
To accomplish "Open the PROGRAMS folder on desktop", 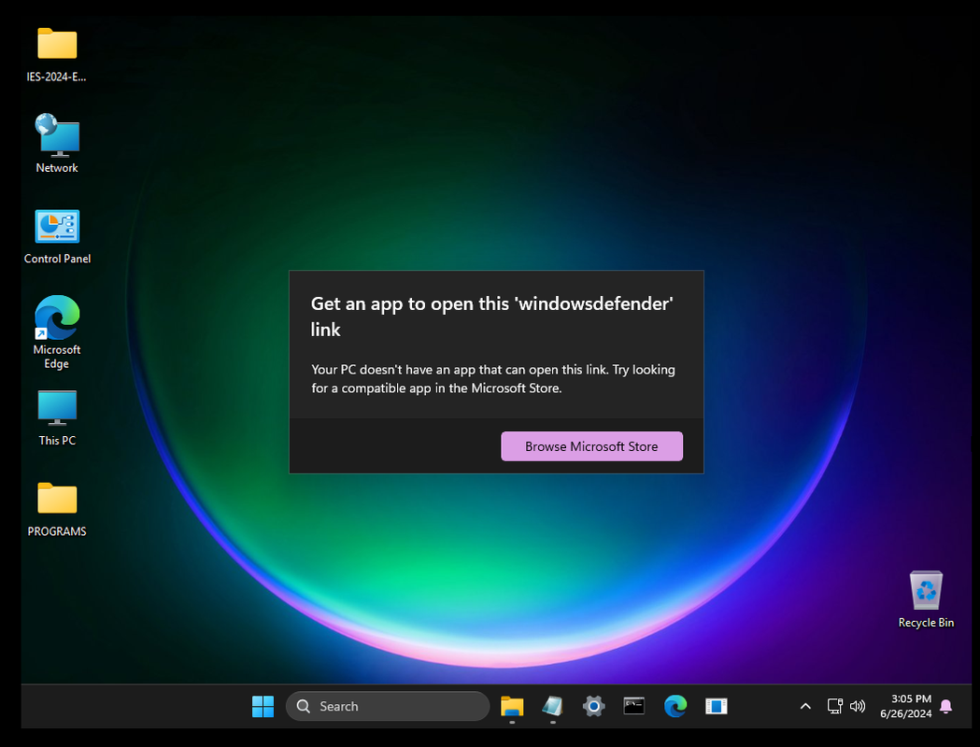I will (x=57, y=509).
